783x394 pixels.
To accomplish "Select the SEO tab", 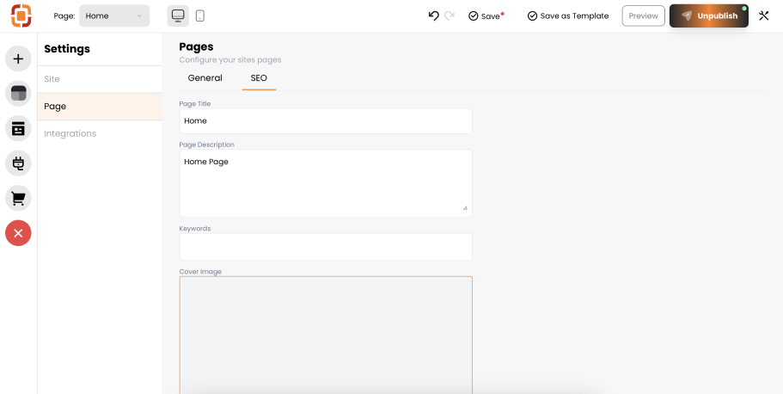I will (259, 78).
